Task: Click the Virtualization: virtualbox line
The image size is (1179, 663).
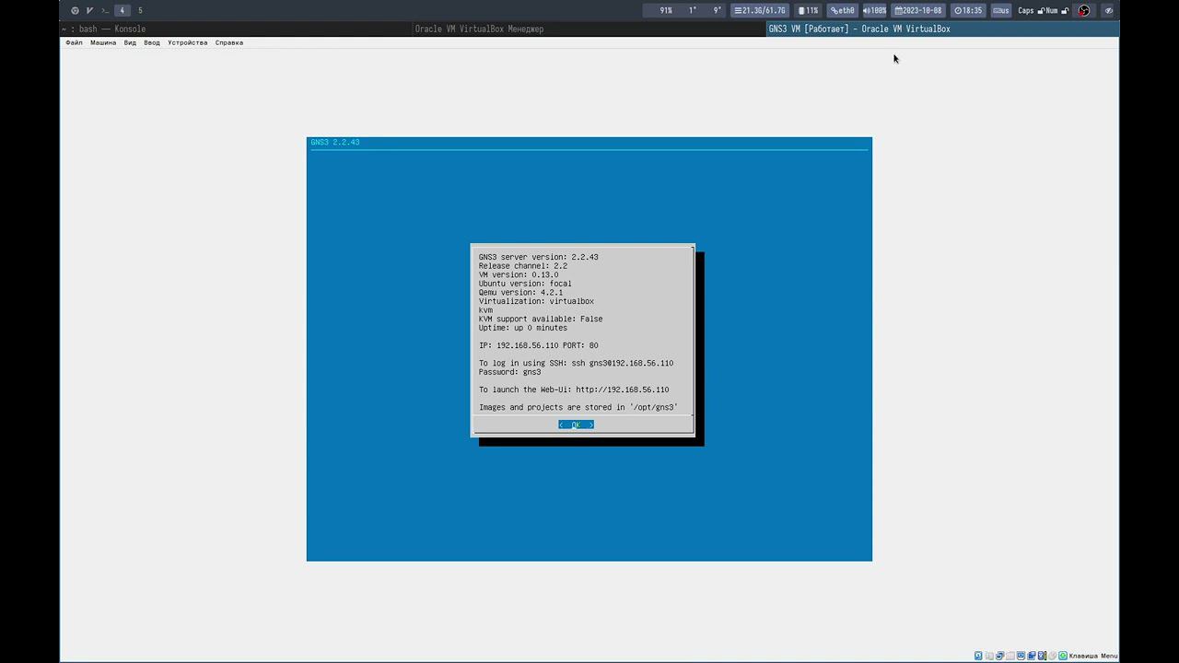Action: click(x=536, y=301)
